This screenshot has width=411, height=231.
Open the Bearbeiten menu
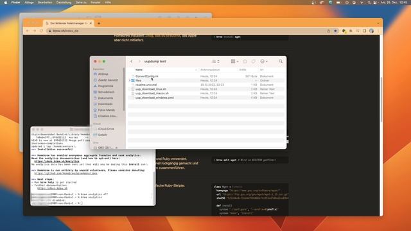point(45,3)
